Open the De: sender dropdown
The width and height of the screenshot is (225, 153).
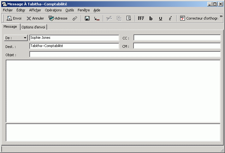[16, 38]
